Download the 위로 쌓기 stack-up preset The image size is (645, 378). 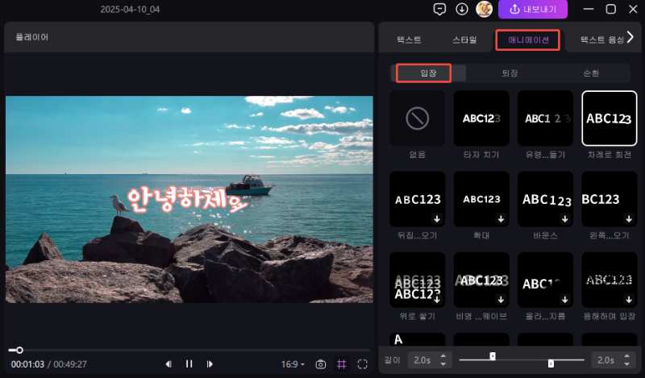click(x=437, y=300)
